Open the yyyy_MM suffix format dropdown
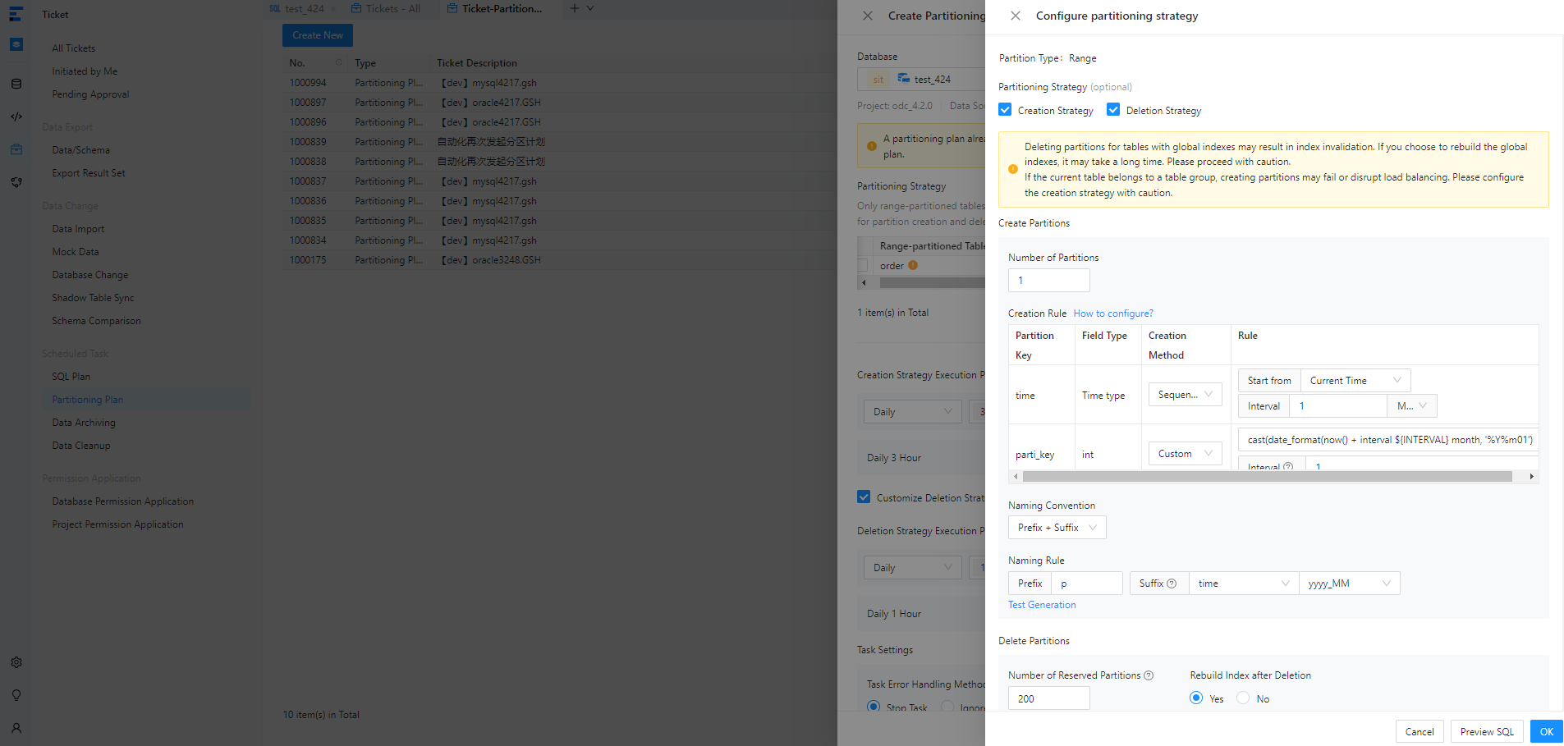The width and height of the screenshot is (1564, 746). [x=1349, y=584]
